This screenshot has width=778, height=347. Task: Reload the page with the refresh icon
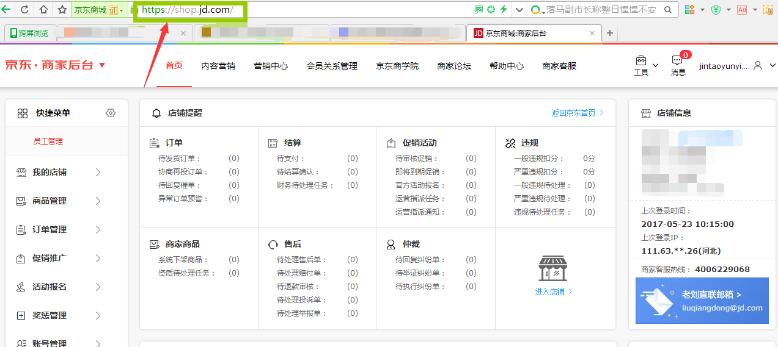click(24, 9)
